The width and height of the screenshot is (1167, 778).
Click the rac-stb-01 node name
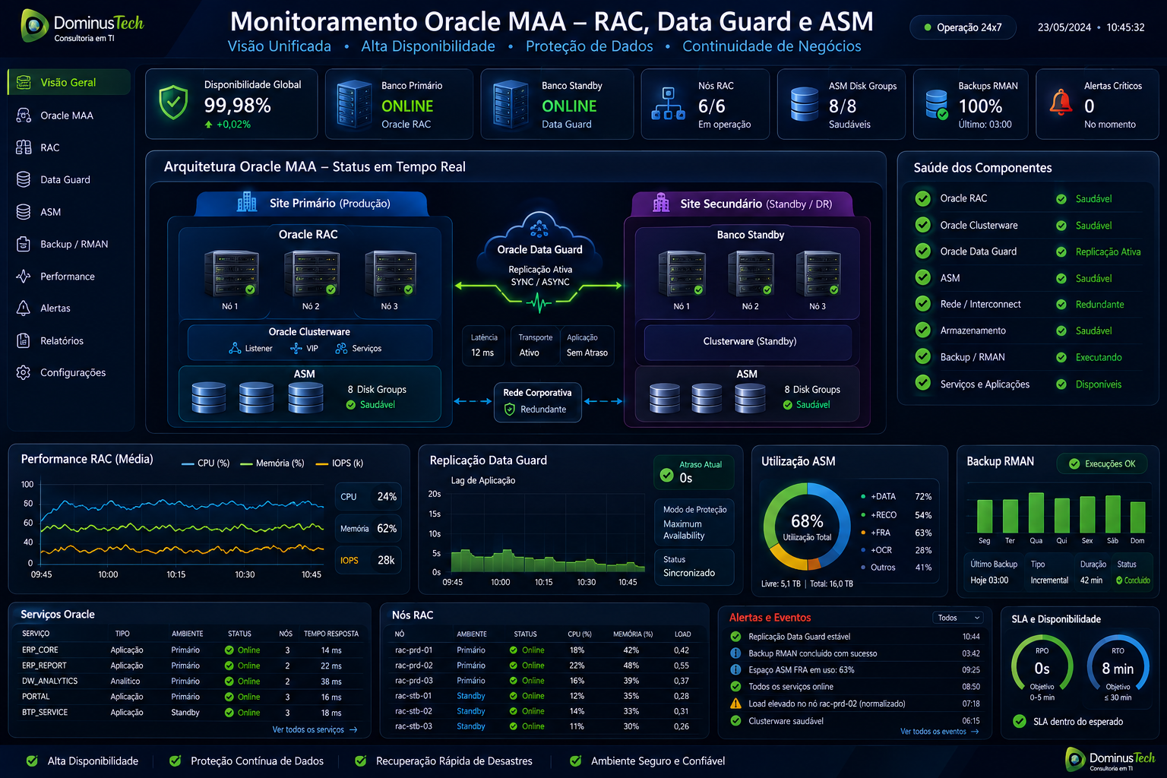click(413, 696)
